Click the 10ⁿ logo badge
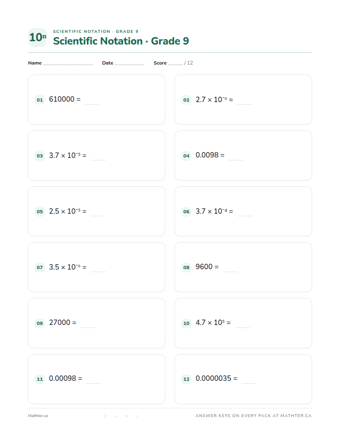Viewport: 340px width, 440px height. coord(37,37)
